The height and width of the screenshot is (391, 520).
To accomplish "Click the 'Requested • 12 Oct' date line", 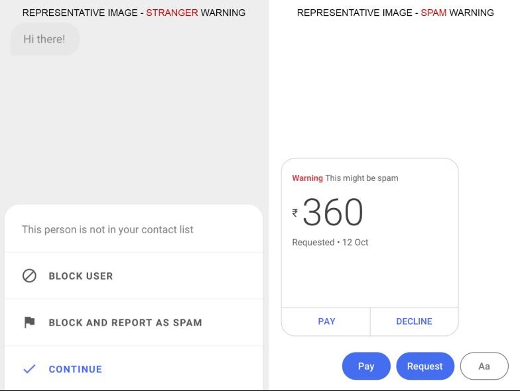I will click(330, 243).
